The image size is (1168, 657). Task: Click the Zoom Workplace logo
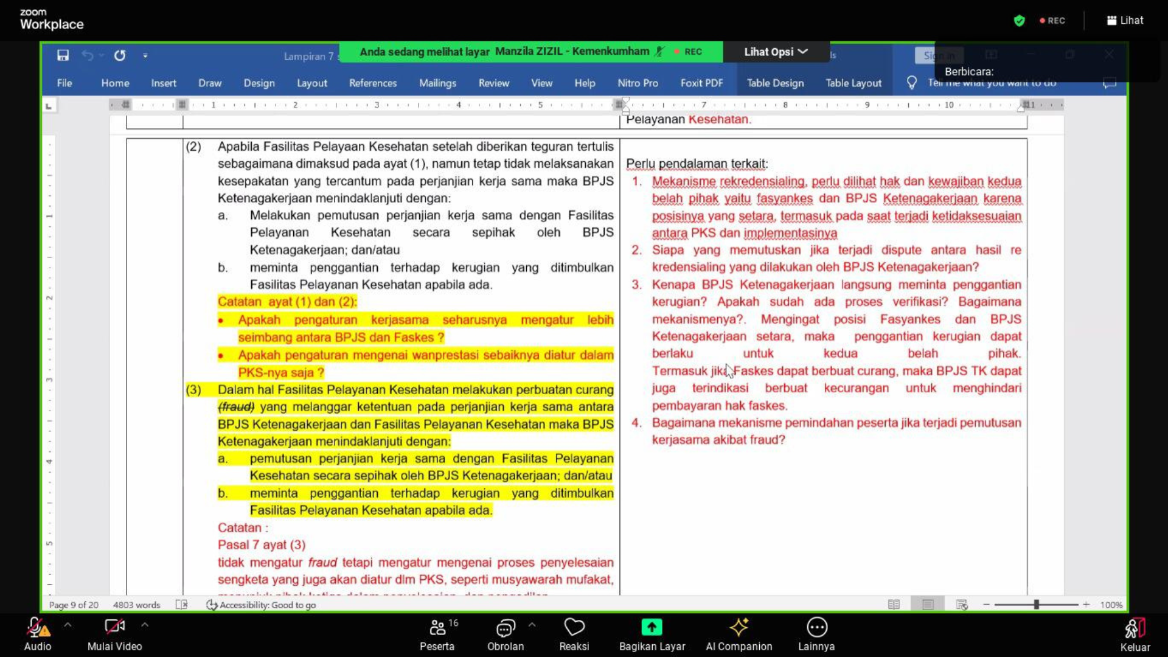[51, 20]
